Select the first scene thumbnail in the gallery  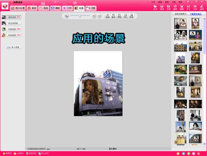point(180,23)
